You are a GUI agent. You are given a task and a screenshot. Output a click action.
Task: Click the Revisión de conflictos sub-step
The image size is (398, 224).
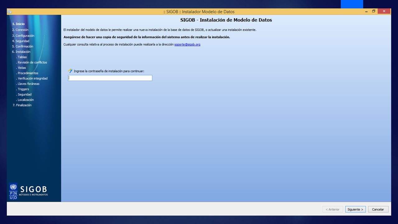pyautogui.click(x=32, y=63)
